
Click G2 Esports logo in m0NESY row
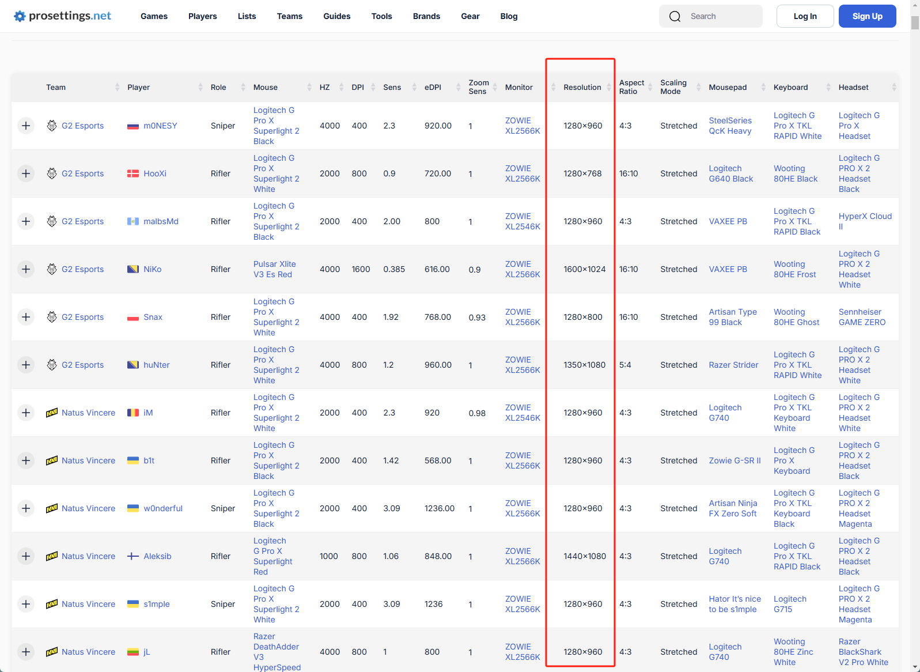tap(52, 126)
